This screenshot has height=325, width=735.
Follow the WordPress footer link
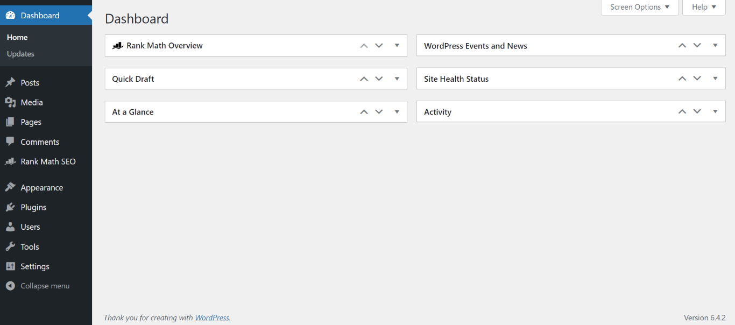[x=212, y=317]
